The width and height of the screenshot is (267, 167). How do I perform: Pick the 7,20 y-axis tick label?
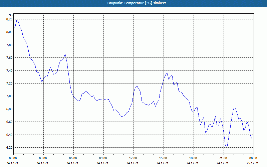point(9,83)
